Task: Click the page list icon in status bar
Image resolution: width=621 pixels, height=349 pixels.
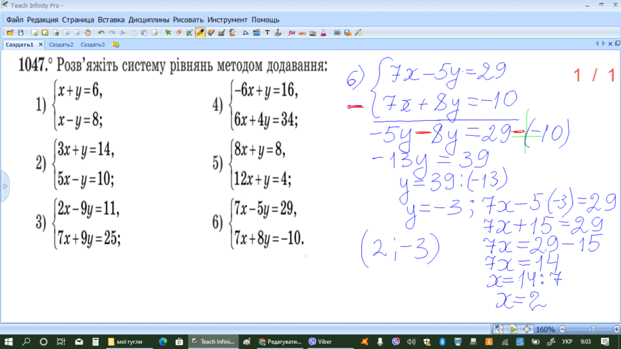Action: click(499, 329)
